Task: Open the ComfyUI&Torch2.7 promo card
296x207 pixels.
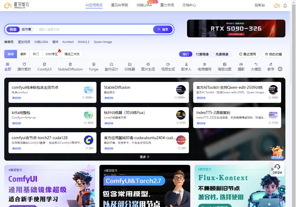Action: (145, 186)
